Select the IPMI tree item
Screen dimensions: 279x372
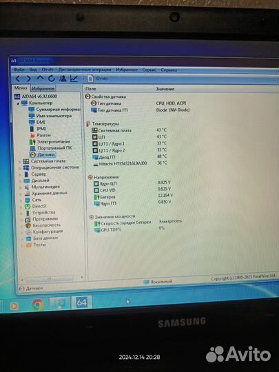click(x=38, y=129)
